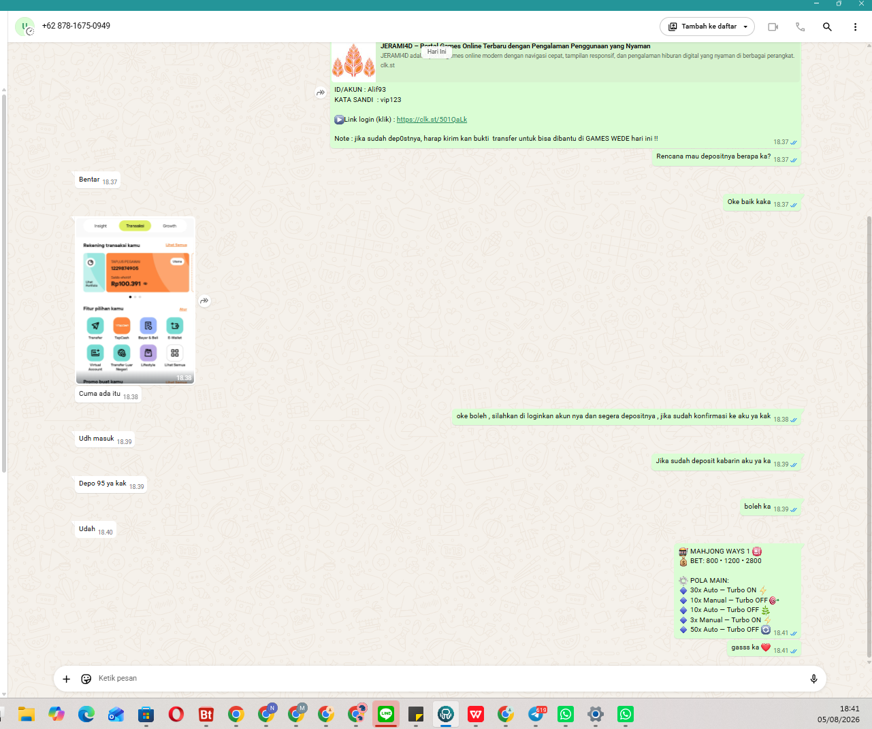Open Windows Settings gear in taskbar
872x729 pixels.
coord(596,714)
